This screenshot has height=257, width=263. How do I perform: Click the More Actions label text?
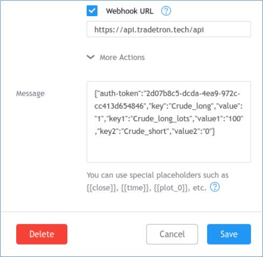click(x=122, y=58)
